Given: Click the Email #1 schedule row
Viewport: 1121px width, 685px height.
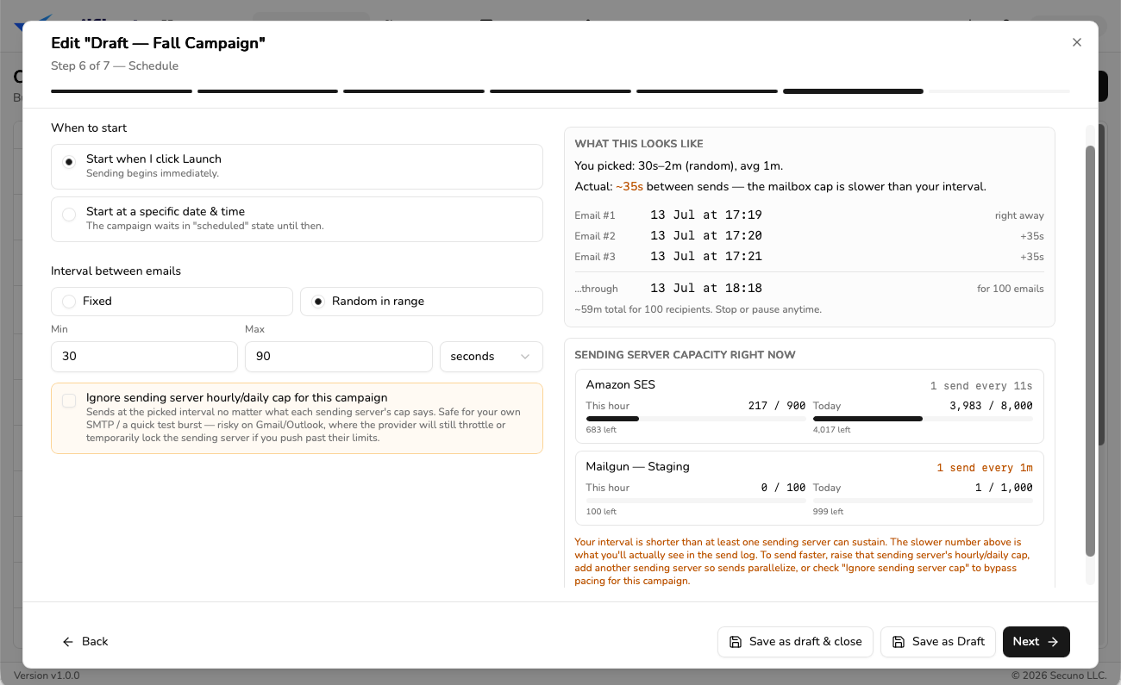Looking at the screenshot, I should [x=809, y=215].
